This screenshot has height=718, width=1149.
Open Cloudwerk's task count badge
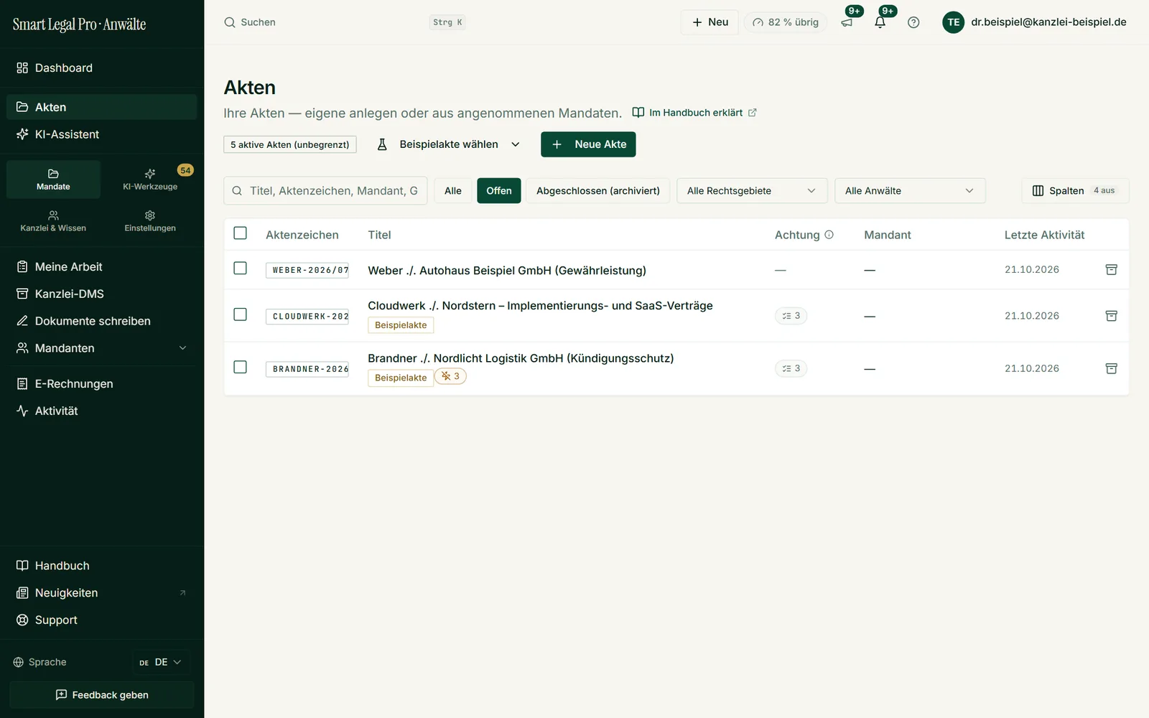click(x=791, y=316)
